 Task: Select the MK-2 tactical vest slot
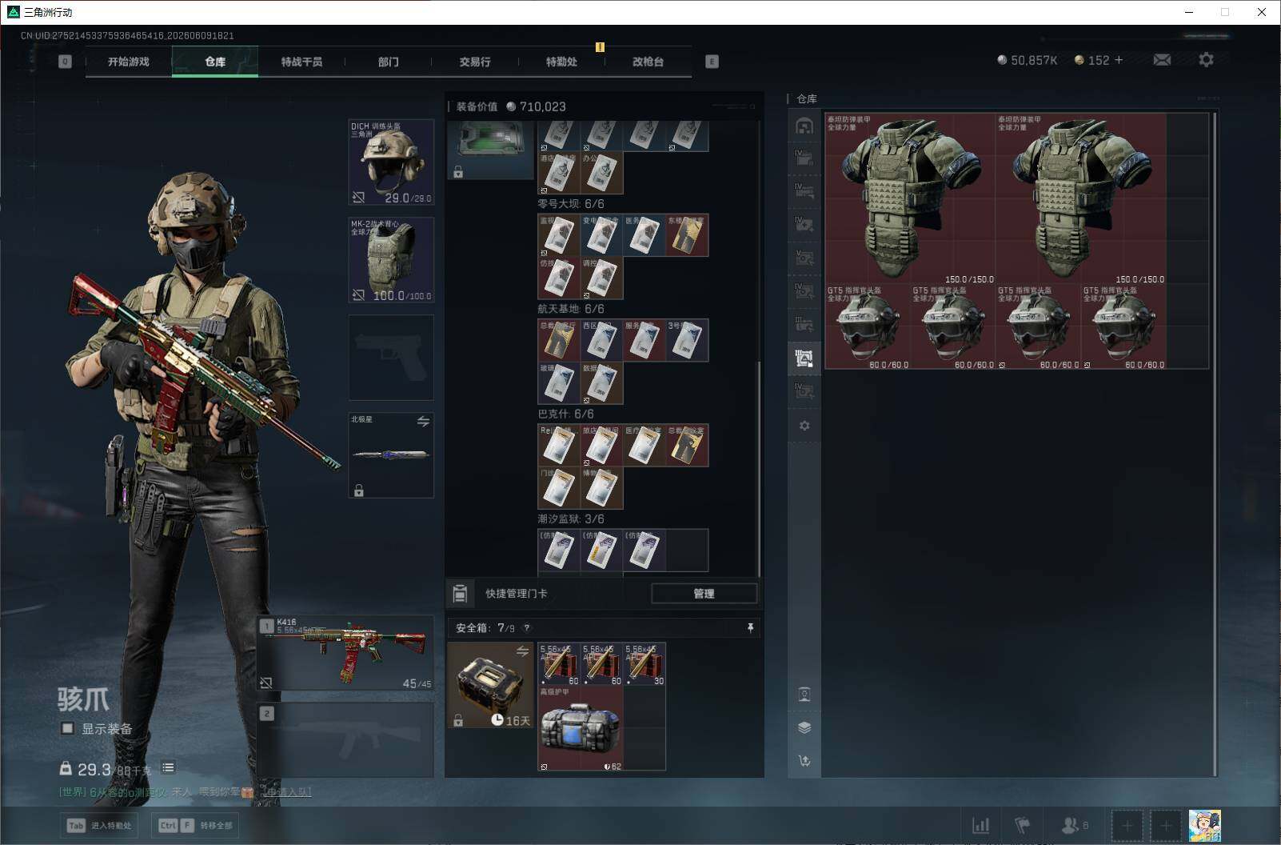[392, 260]
